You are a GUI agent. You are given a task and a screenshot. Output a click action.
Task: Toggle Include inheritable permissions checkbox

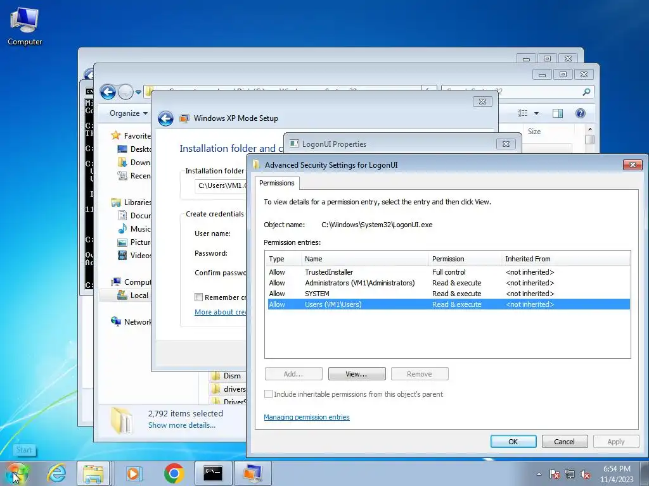click(x=269, y=394)
